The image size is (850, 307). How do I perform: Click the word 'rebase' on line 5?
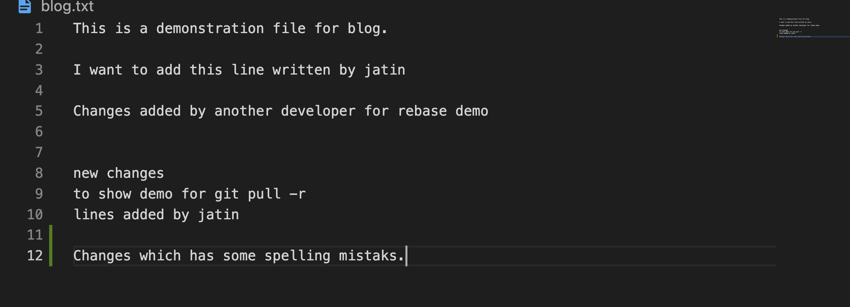coord(422,111)
